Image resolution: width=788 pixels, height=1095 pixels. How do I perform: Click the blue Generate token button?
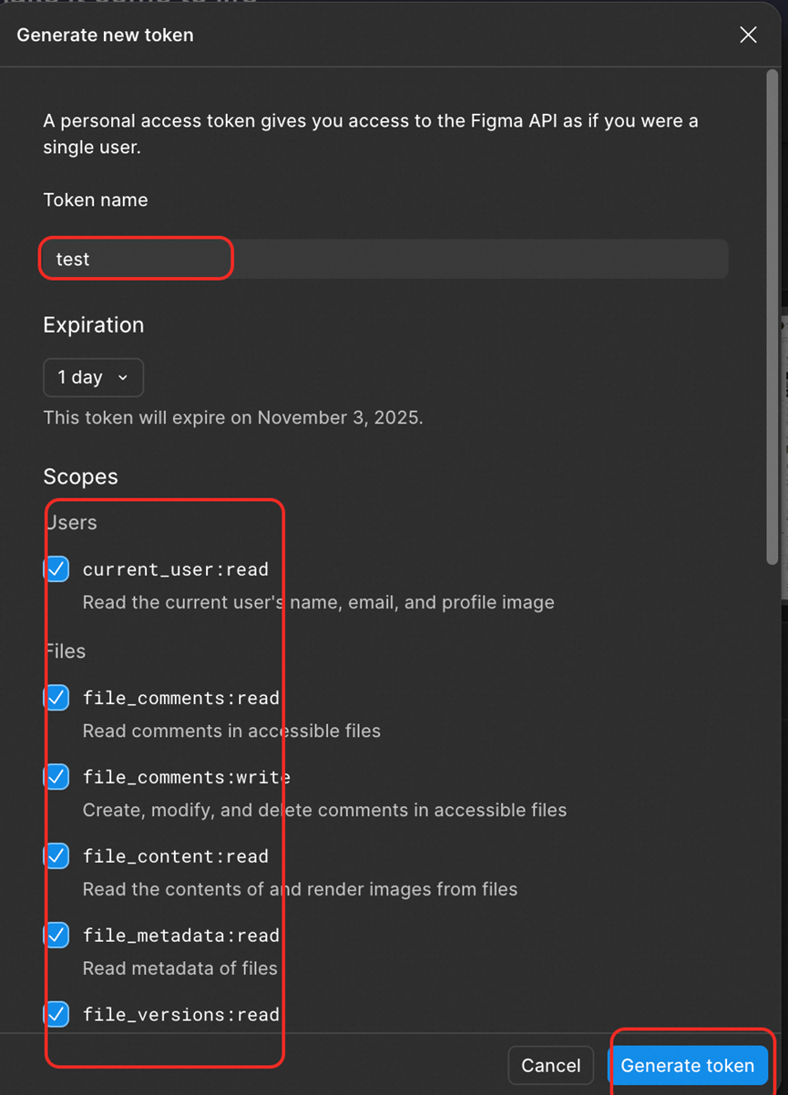pos(688,1066)
